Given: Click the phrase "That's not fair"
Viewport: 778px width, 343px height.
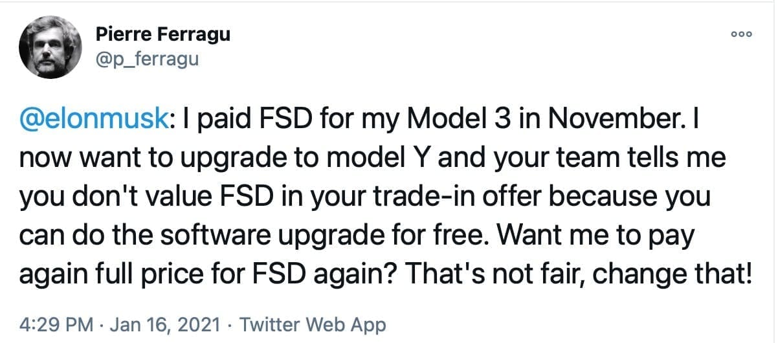Looking at the screenshot, I should point(472,272).
